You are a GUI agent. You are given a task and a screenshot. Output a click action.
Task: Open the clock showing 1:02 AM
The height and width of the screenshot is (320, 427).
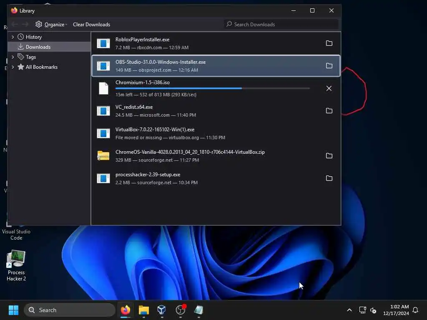click(396, 310)
